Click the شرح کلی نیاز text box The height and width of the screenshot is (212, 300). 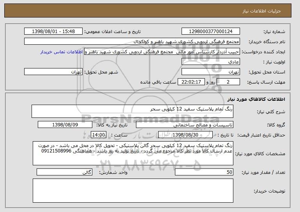[x=132, y=111]
